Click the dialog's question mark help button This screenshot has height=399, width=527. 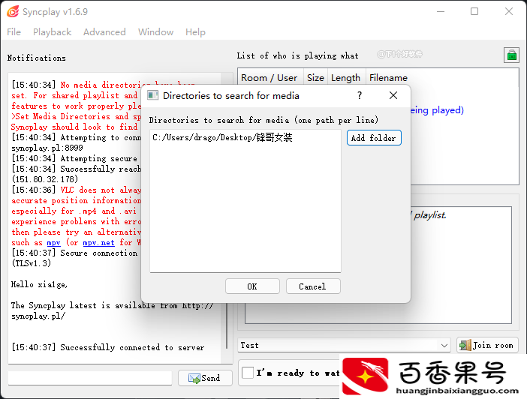[x=360, y=96]
